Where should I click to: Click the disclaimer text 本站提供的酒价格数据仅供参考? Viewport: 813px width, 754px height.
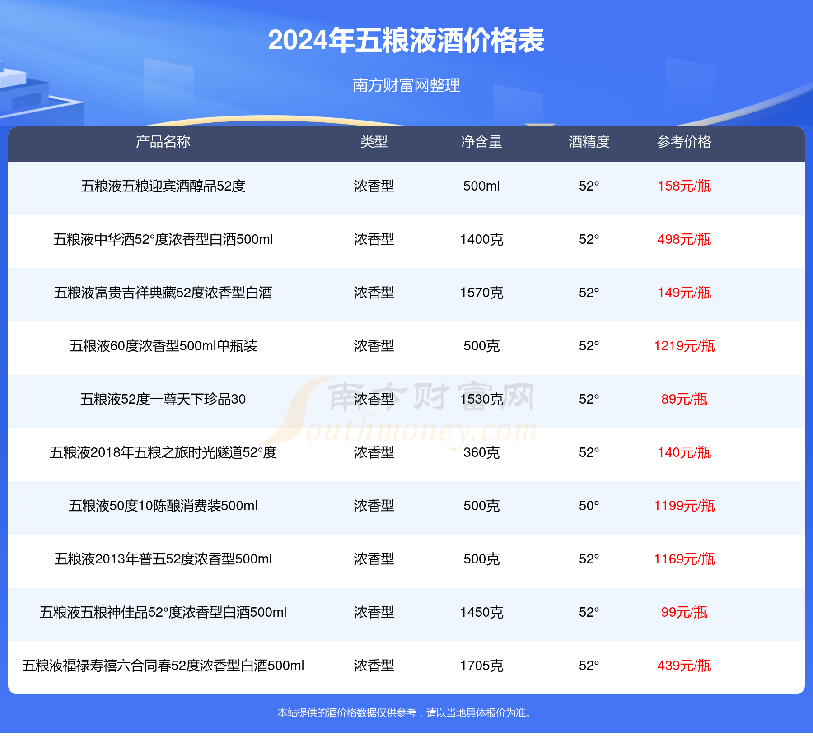346,713
